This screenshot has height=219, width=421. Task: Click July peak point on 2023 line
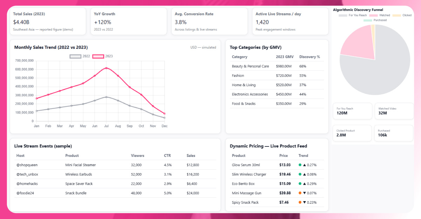point(106,68)
